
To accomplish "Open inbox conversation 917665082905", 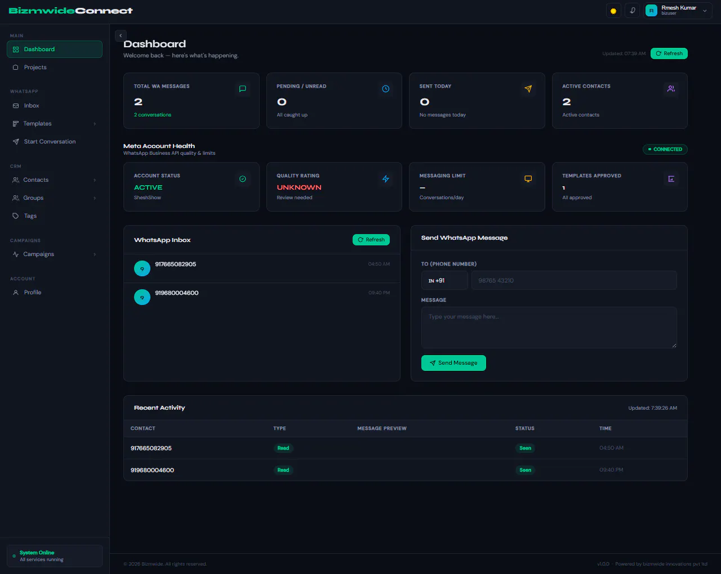I will point(262,268).
